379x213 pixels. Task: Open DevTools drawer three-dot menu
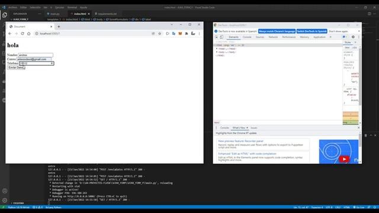click(216, 128)
